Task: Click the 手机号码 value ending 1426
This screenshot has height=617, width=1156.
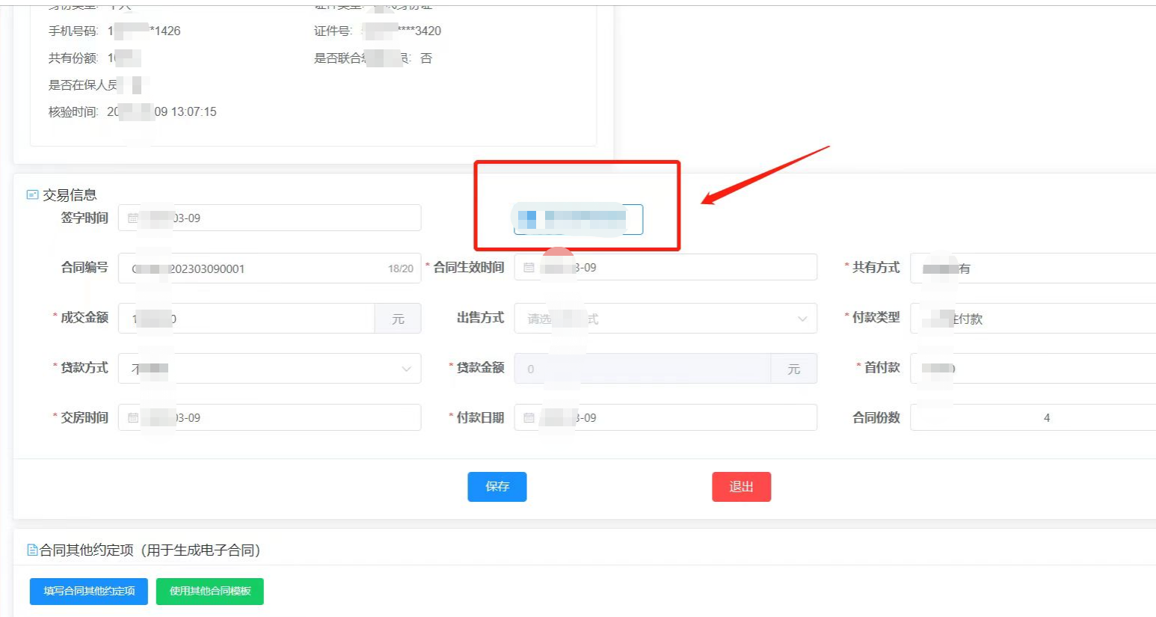Action: tap(144, 31)
